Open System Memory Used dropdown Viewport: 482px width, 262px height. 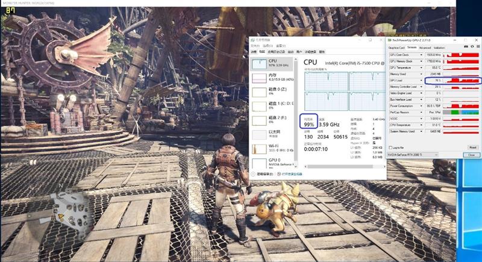[421, 131]
